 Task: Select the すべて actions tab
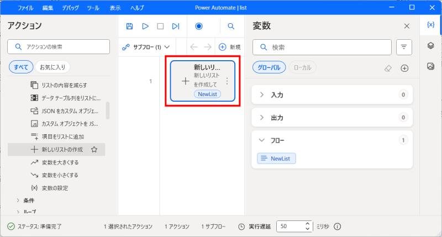point(21,67)
